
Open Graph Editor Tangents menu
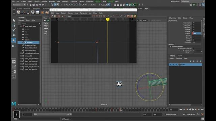coord(83,13)
